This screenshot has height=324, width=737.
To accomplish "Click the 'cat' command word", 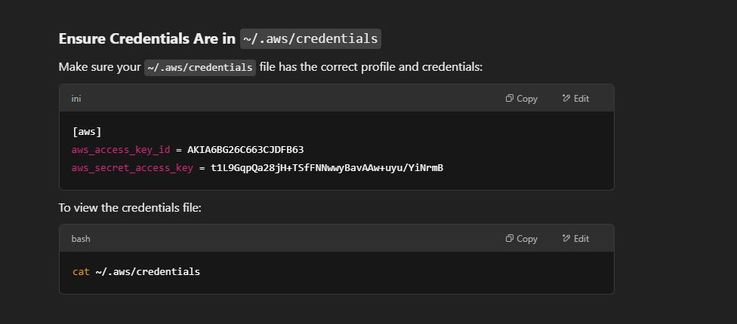I will point(81,271).
